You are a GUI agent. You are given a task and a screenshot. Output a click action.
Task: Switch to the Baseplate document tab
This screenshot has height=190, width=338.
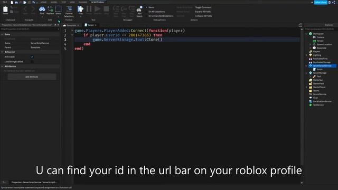point(71,25)
